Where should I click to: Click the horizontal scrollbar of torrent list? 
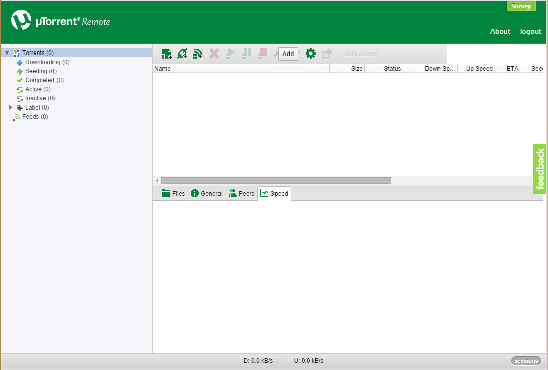click(x=276, y=180)
